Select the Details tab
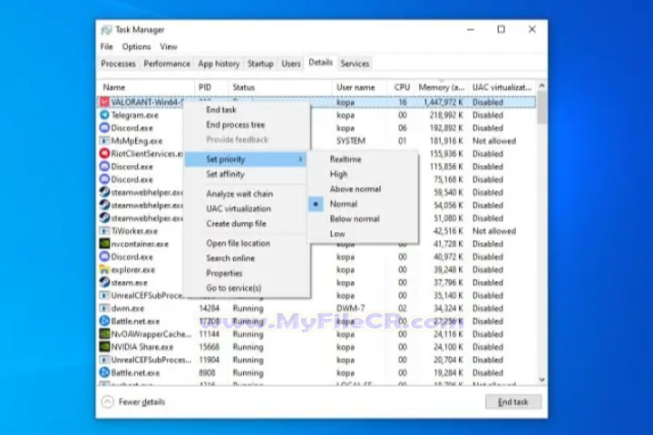This screenshot has height=435, width=653. (320, 63)
